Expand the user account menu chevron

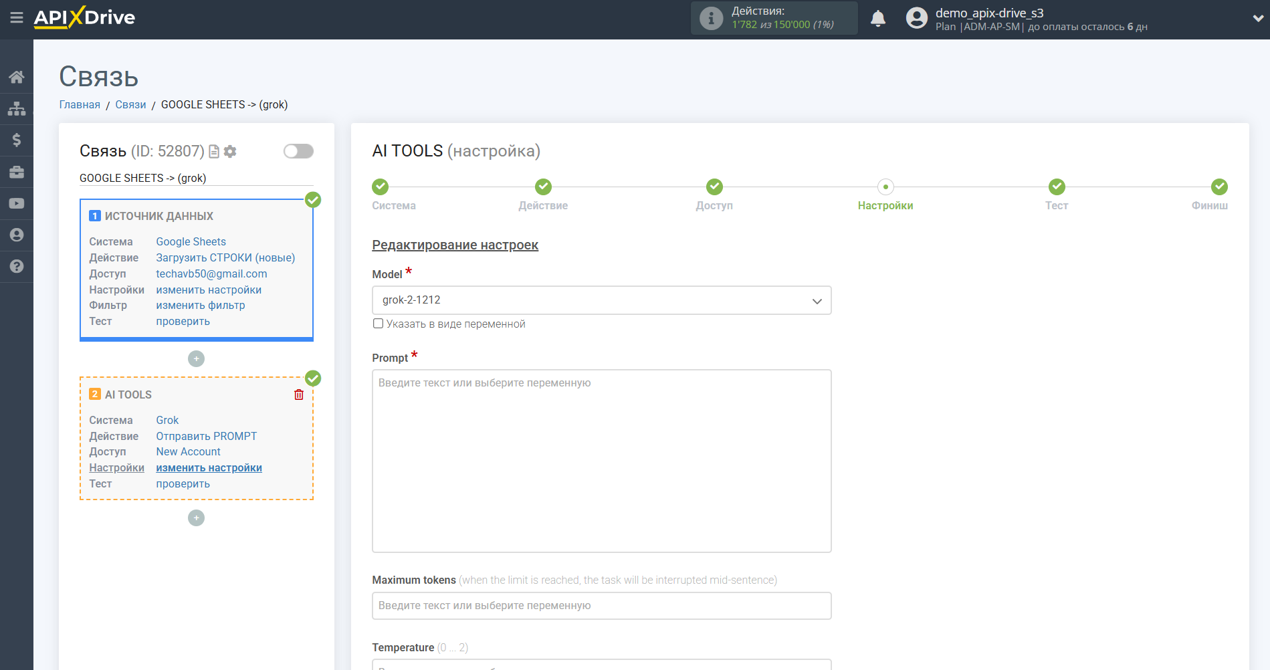pyautogui.click(x=1257, y=19)
